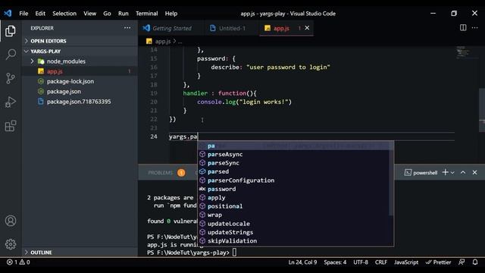485x273 pixels.
Task: Open the Search view in activity bar
Action: 11,54
